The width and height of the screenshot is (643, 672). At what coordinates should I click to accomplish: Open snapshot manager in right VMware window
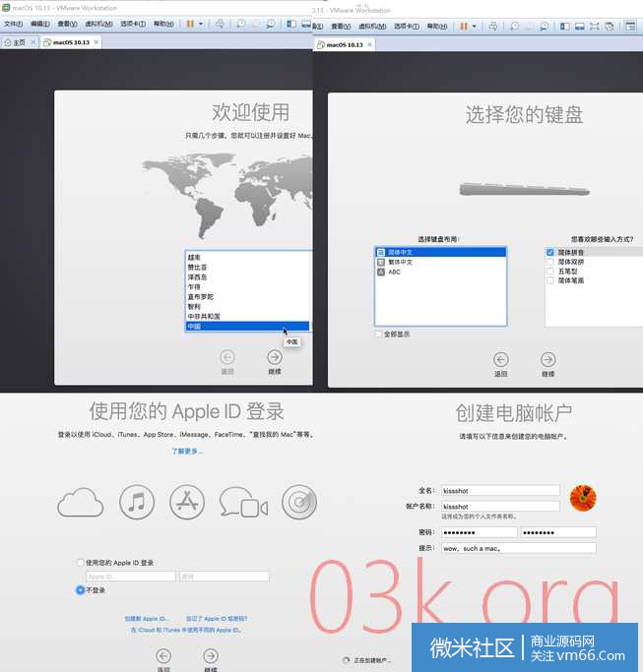click(544, 27)
